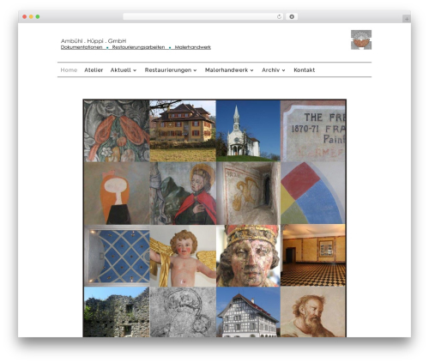Open the white chapel against blue sky photo
Viewport: 429px width, 363px height.
pyautogui.click(x=248, y=131)
